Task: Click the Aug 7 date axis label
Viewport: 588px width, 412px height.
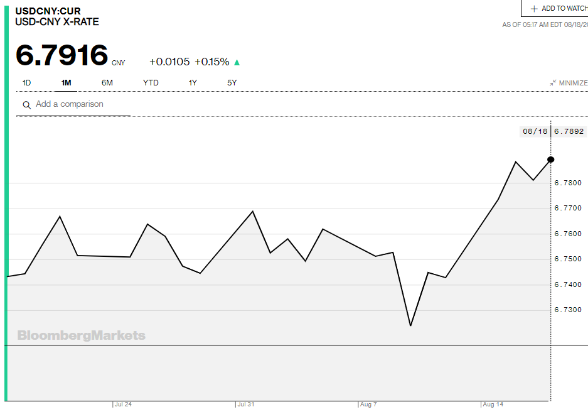Action: tap(369, 404)
